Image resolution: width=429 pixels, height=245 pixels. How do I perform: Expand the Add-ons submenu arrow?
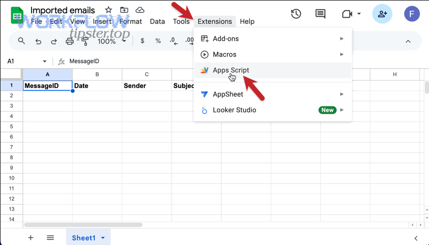[x=342, y=39]
